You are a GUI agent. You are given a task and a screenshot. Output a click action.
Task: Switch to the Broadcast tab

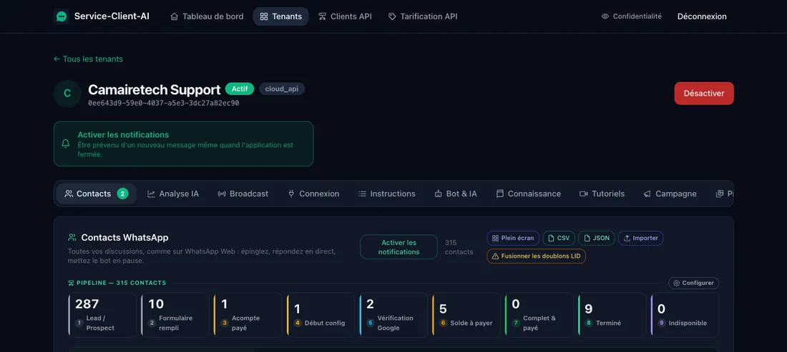click(x=243, y=193)
